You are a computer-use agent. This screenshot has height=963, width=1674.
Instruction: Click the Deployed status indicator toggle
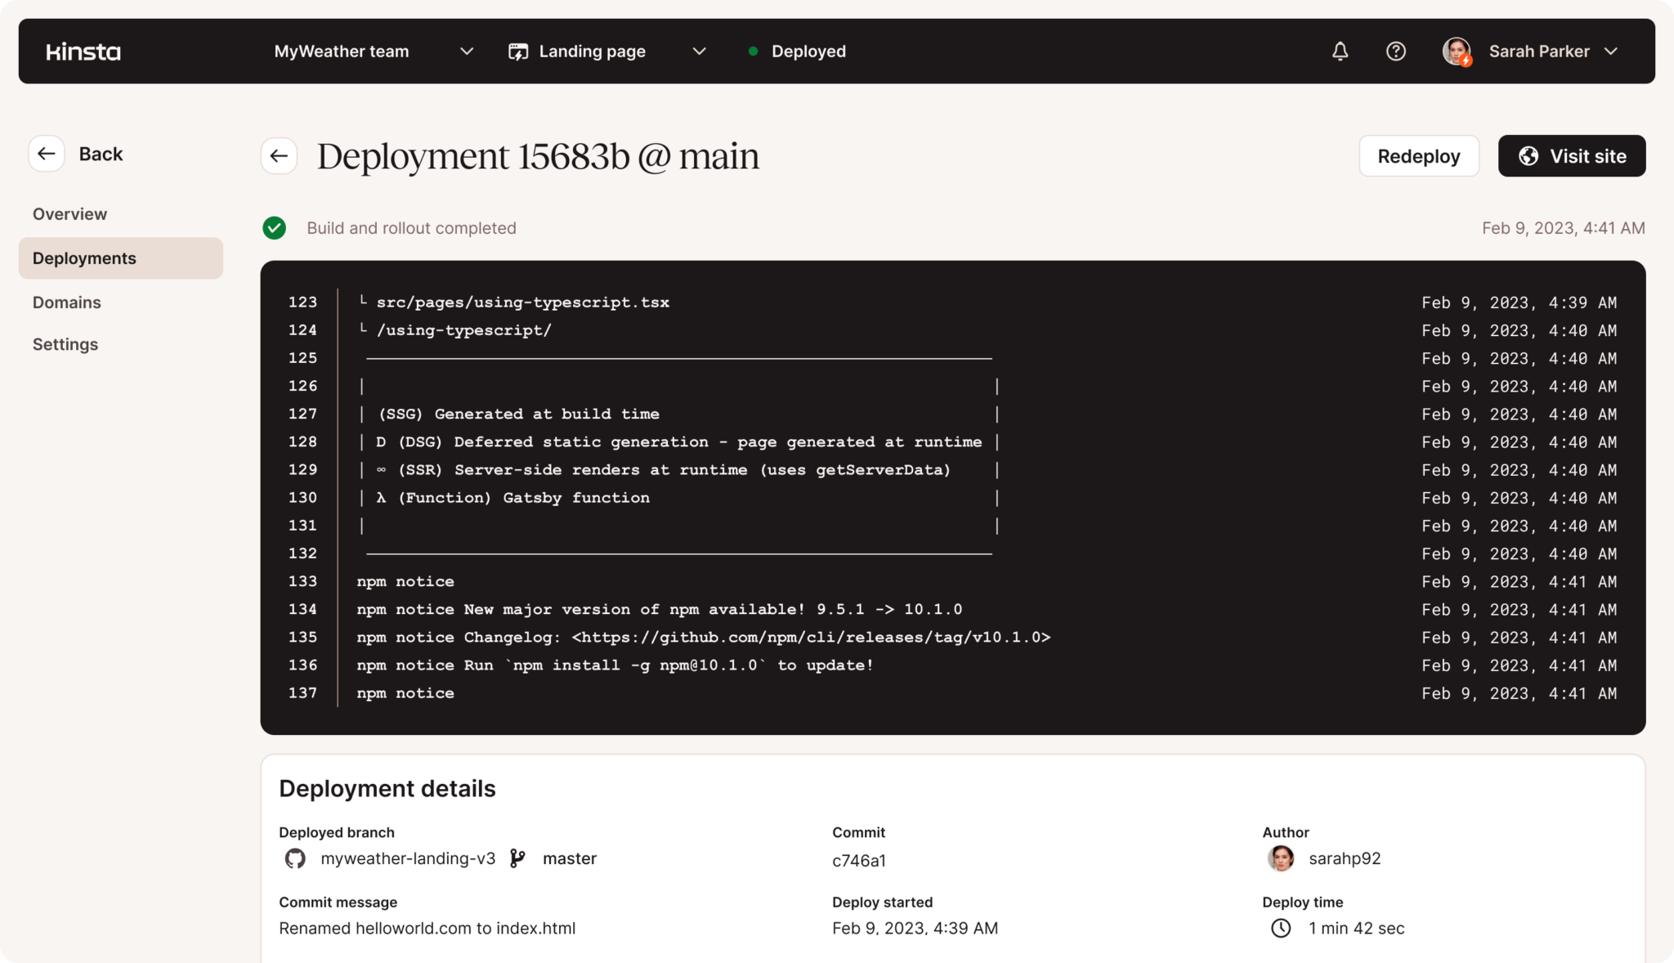pyautogui.click(x=797, y=51)
